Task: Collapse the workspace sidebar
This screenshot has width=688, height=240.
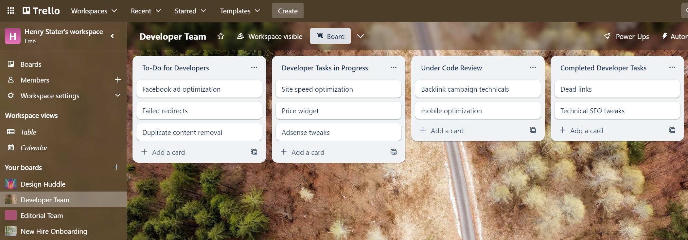Action: [113, 36]
